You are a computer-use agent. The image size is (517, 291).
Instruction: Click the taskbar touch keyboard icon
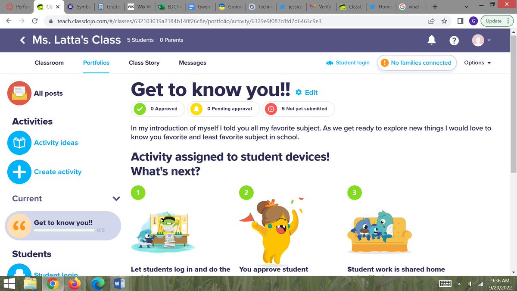[x=445, y=284]
